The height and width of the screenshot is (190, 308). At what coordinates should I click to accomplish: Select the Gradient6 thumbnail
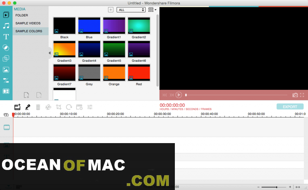click(139, 49)
